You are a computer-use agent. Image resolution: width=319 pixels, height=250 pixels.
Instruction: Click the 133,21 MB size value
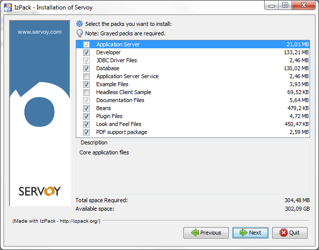[296, 52]
